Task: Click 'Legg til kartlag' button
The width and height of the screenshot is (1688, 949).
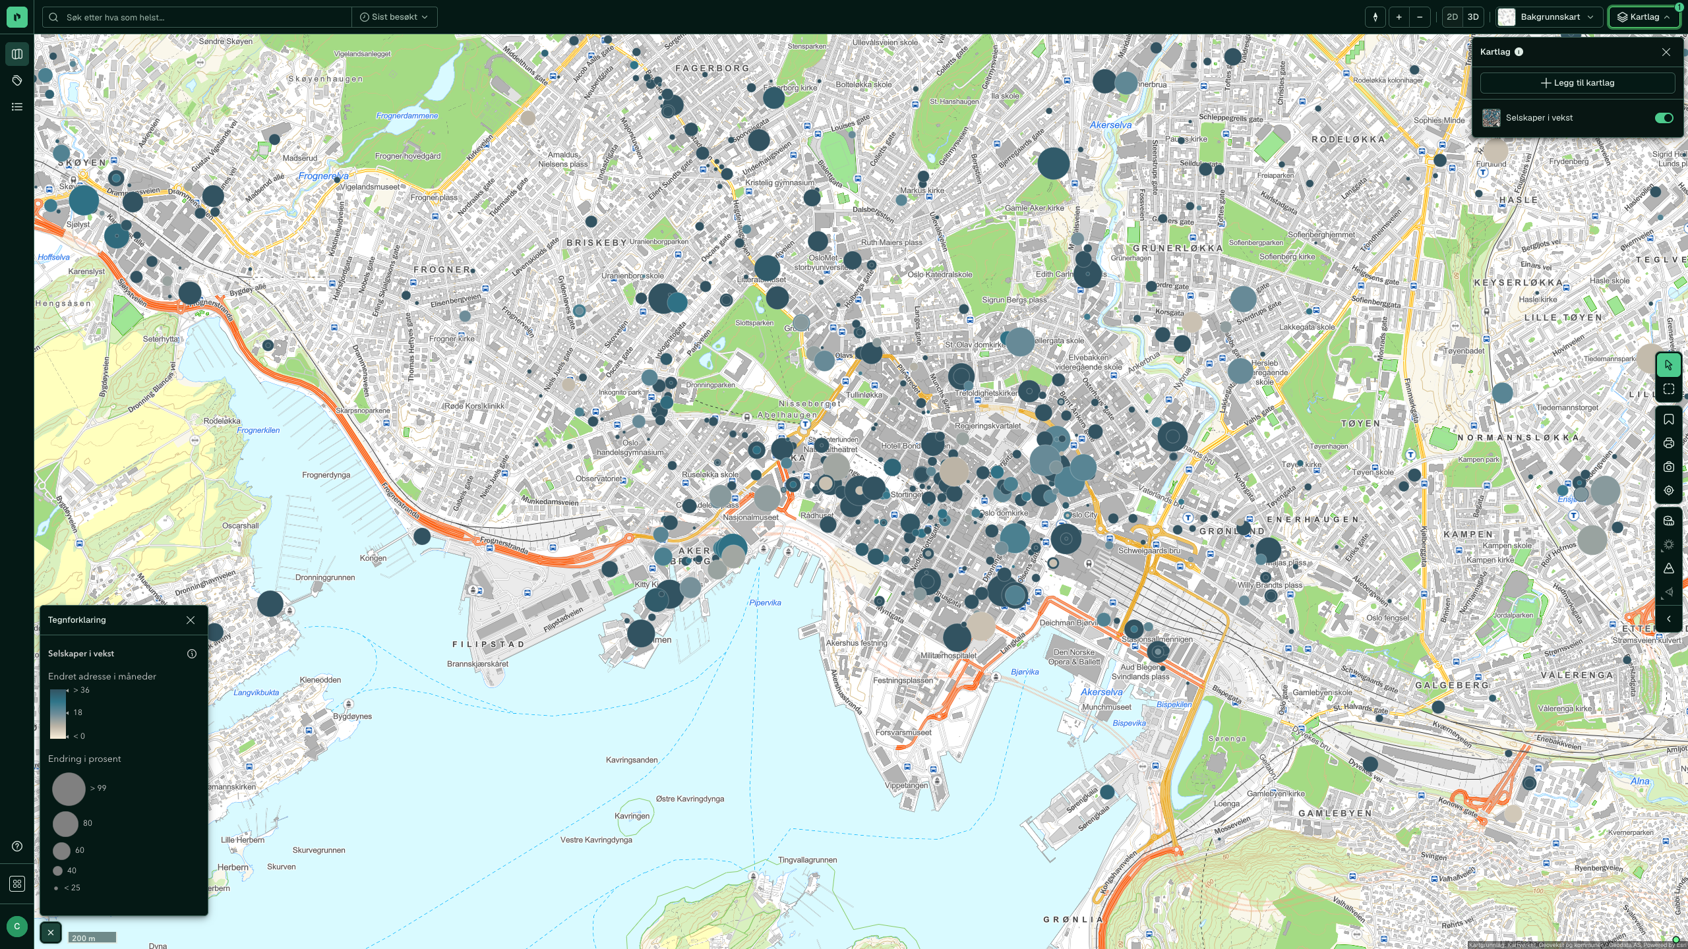Action: pyautogui.click(x=1577, y=83)
